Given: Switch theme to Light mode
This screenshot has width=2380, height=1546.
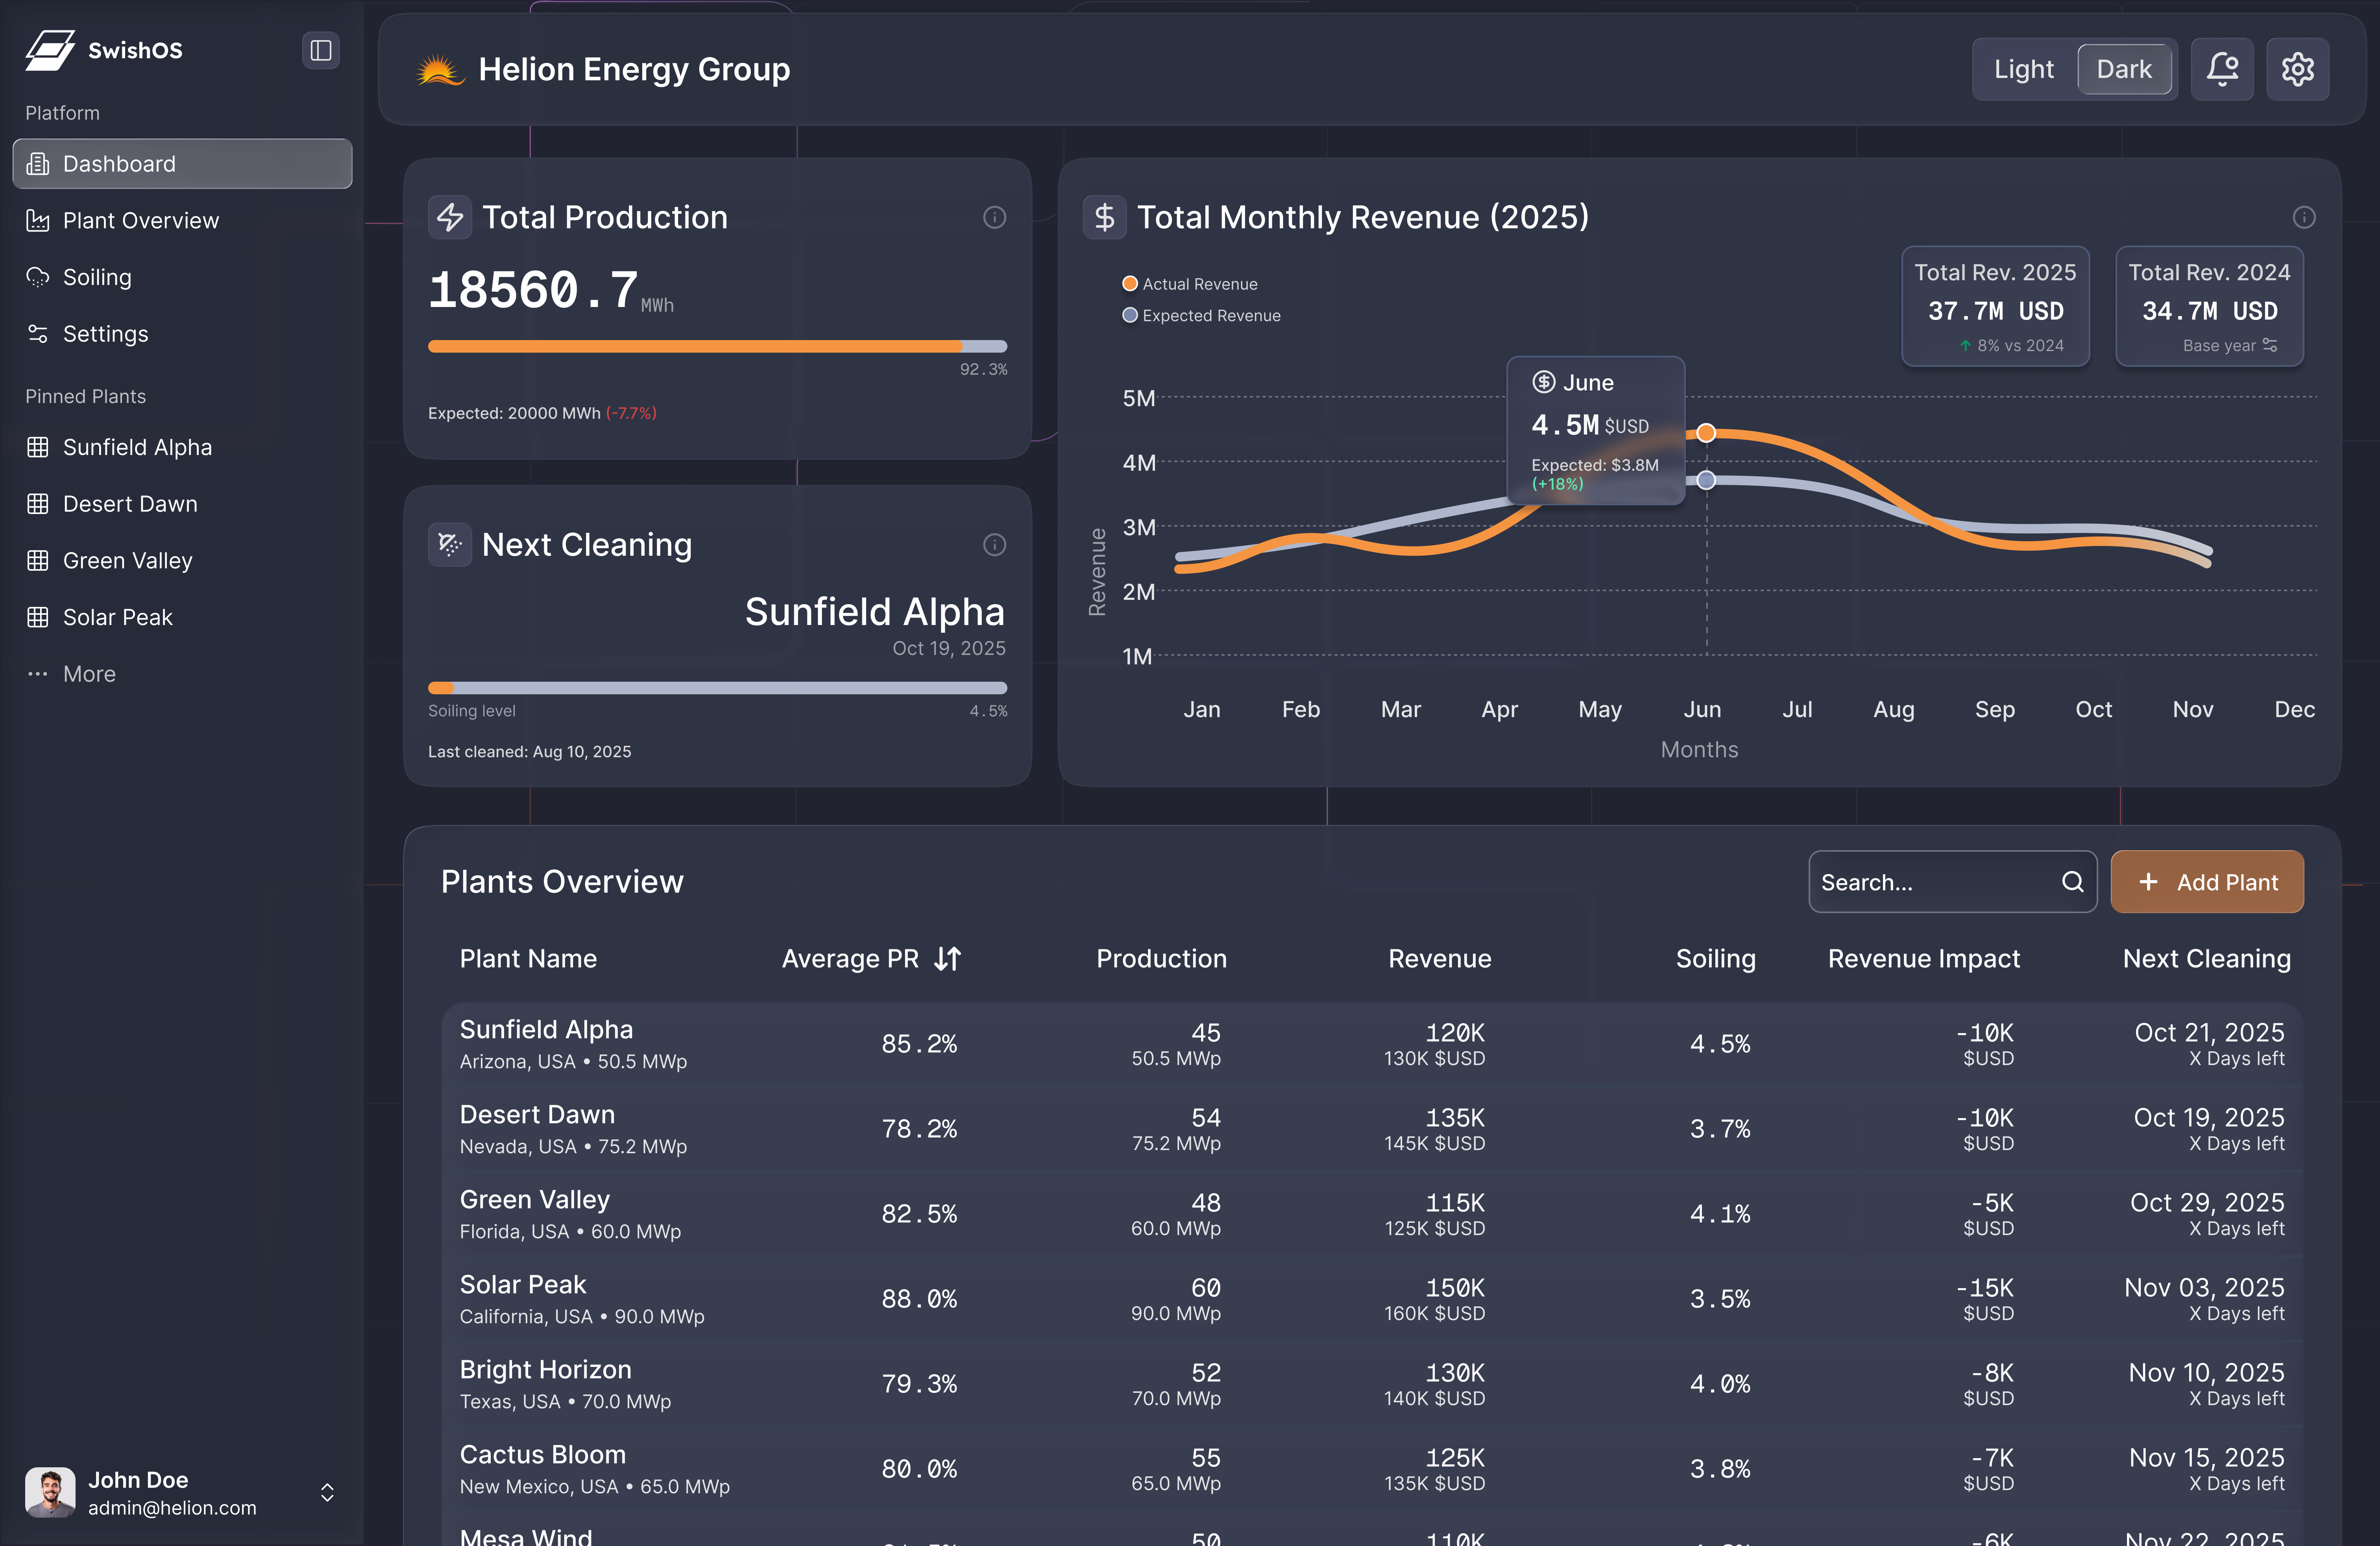Looking at the screenshot, I should coord(2023,68).
